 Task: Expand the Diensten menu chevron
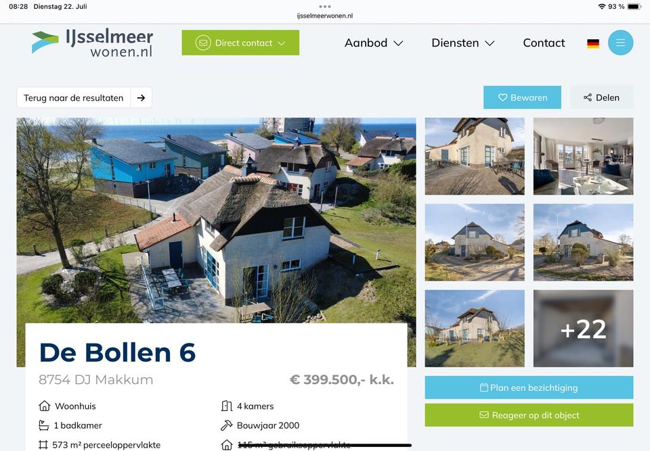[x=490, y=43]
